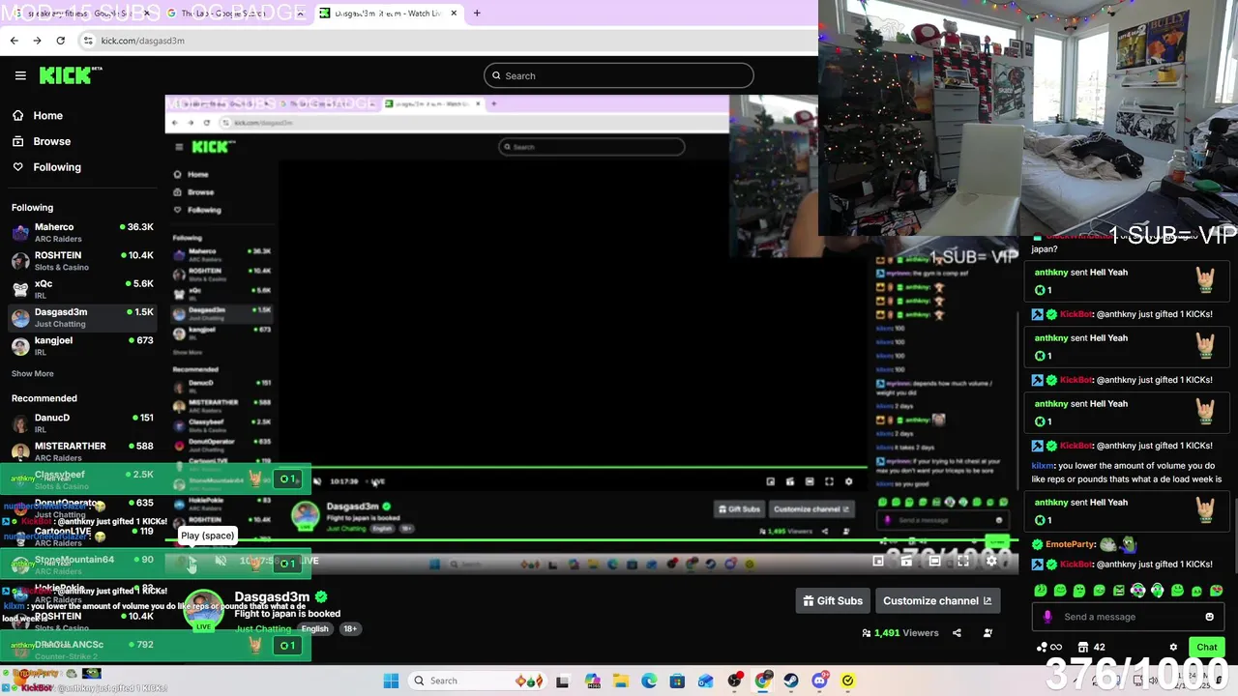
Task: Click the green Chat send button
Action: click(1206, 648)
